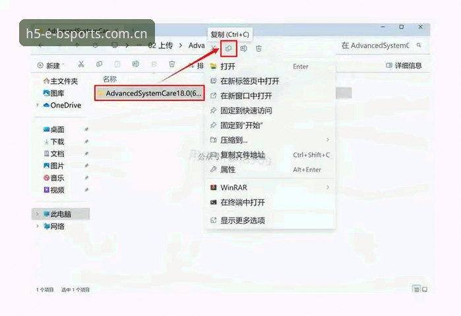Open the 压缩到... submenu arrow

click(x=328, y=140)
